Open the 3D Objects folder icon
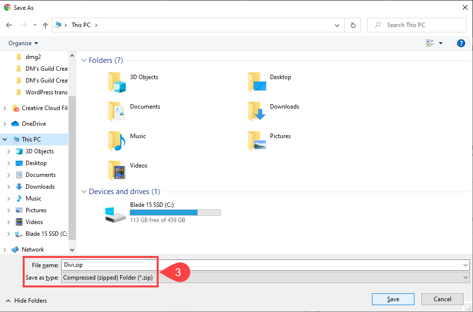This screenshot has height=312, width=473. click(117, 83)
